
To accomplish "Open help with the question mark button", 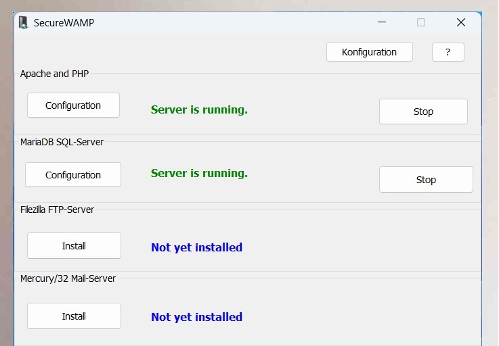I will (x=448, y=52).
